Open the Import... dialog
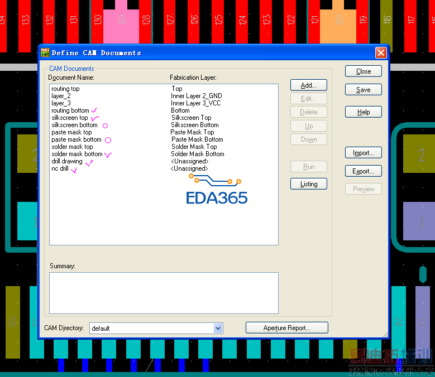The width and height of the screenshot is (435, 377). (x=363, y=153)
